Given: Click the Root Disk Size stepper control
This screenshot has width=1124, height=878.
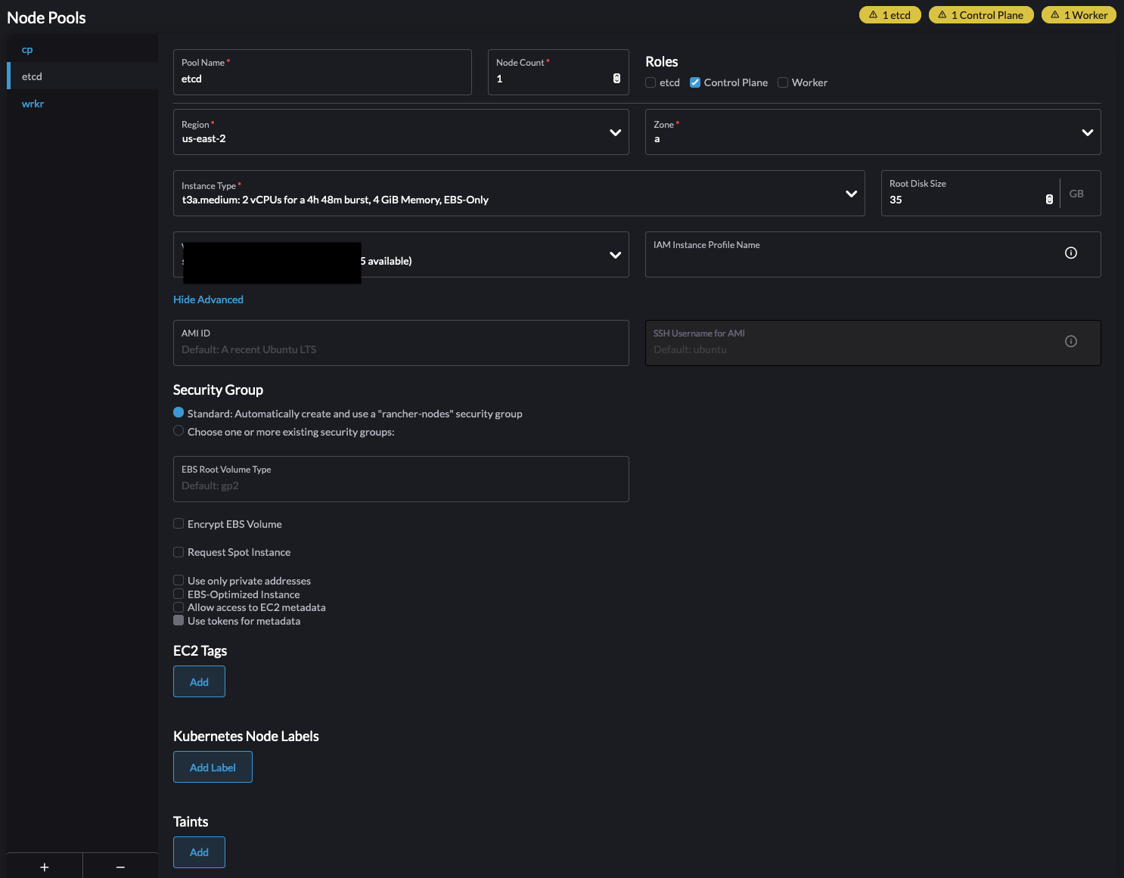Looking at the screenshot, I should [1049, 198].
